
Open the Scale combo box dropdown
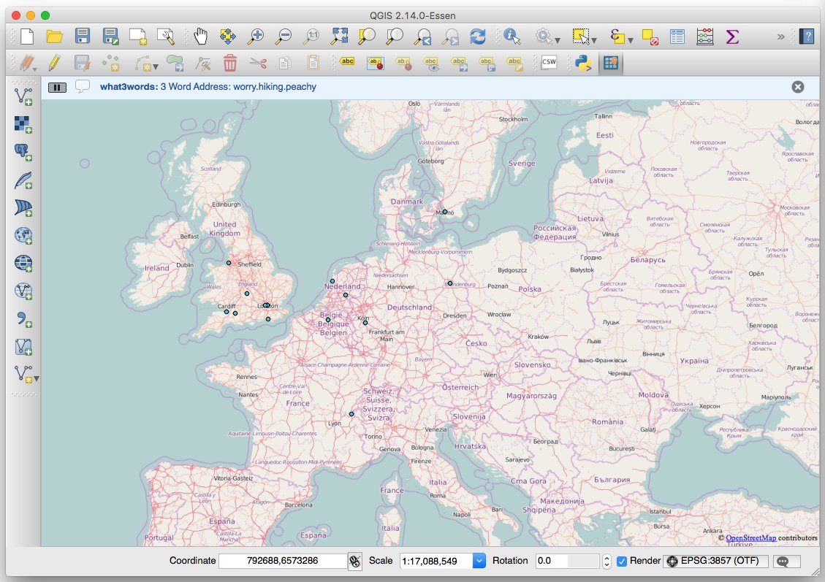tap(479, 561)
